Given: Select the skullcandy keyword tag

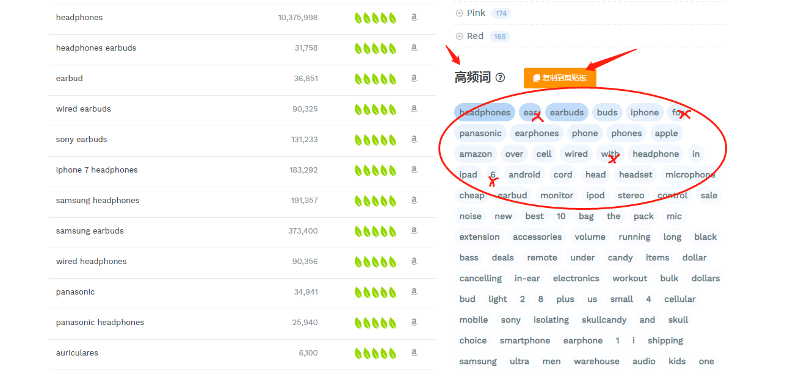Looking at the screenshot, I should [604, 320].
